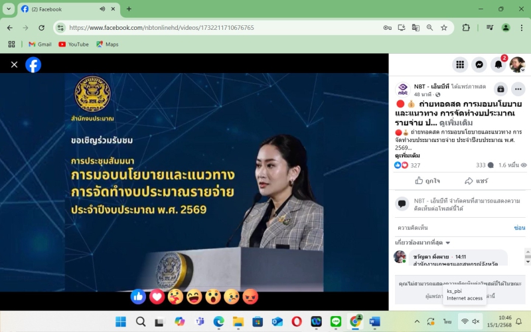Click the browser address bar URL
The width and height of the screenshot is (531, 332).
[x=161, y=28]
